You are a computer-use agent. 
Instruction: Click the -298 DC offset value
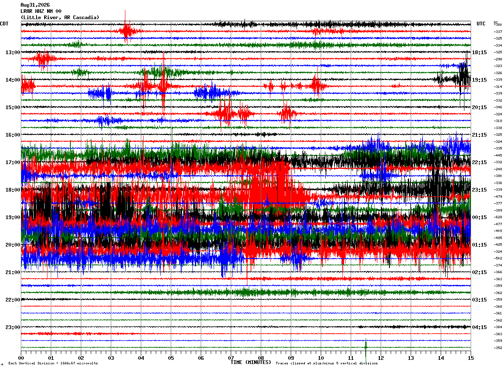point(498,59)
